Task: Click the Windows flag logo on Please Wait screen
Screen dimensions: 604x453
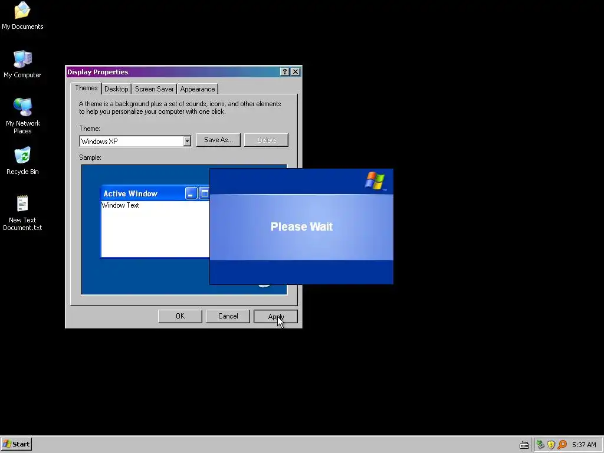Action: click(x=375, y=181)
